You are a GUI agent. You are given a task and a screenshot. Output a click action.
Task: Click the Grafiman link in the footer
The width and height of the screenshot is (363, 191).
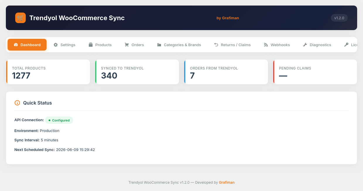pos(227,183)
